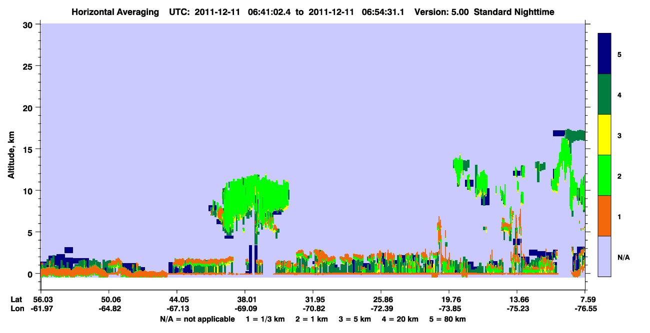Click the colorbar label 'N/A'
Screen dimensions: 650x333
point(623,257)
